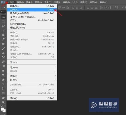This screenshot has height=115, width=126.
Task: Click the distribute vertical centers icon
Action: [x=92, y=8]
